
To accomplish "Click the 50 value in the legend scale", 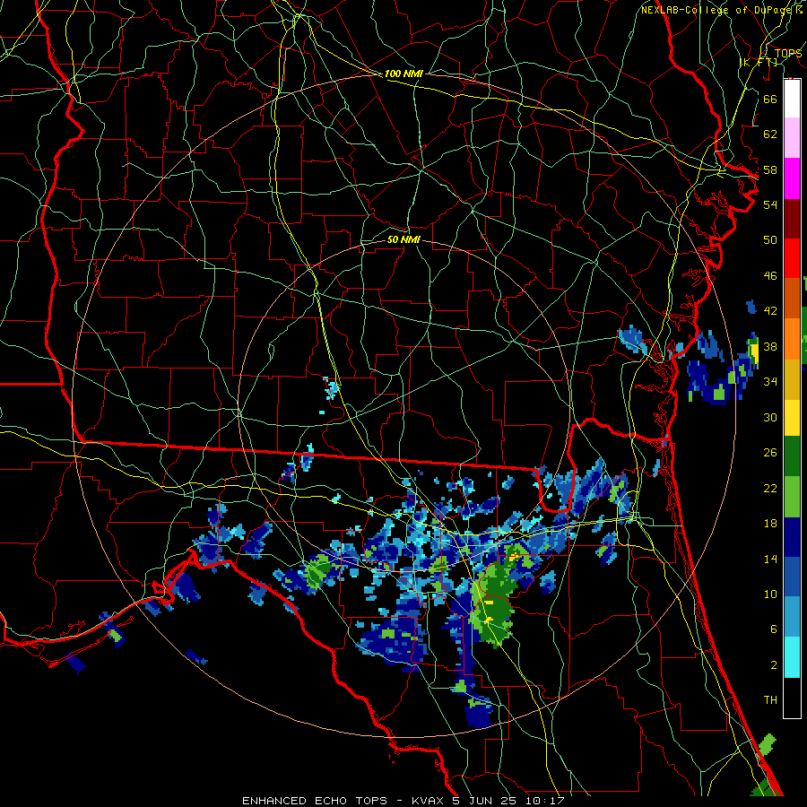I will (x=770, y=240).
